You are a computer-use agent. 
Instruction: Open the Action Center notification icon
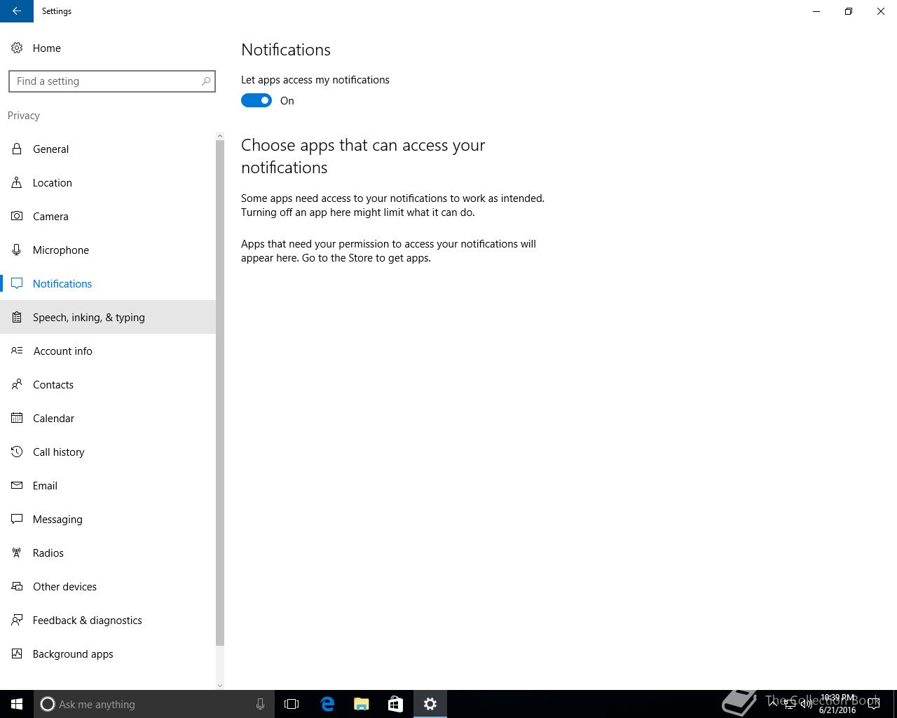pos(874,704)
